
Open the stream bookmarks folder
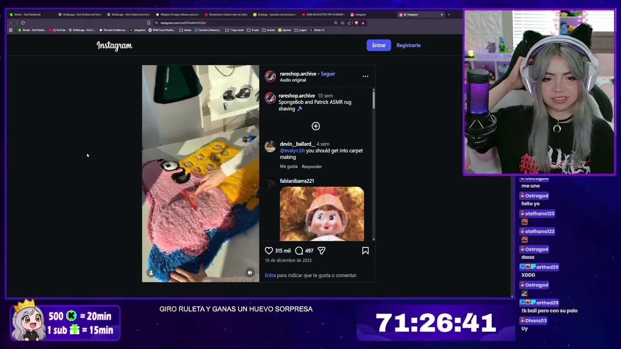[185, 30]
